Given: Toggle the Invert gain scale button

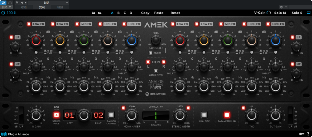Looking at the screenshot, I should tap(151, 53).
